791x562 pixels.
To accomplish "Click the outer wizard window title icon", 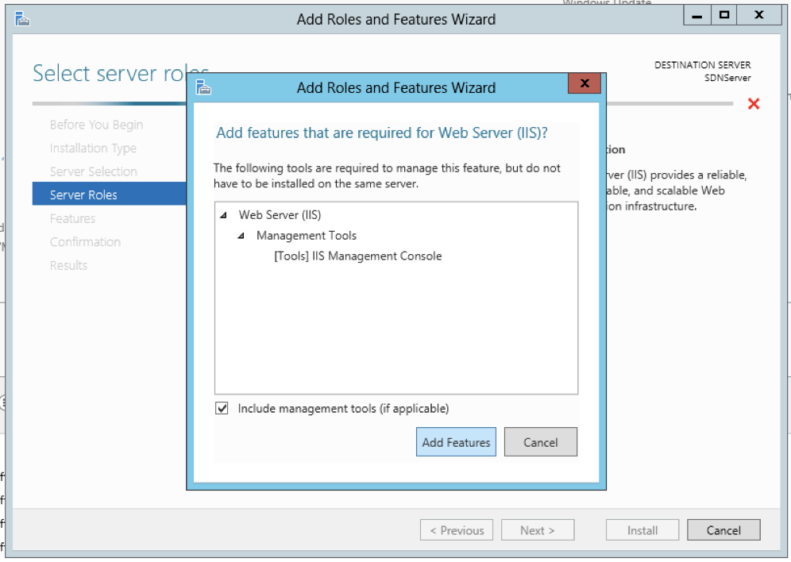I will (x=22, y=19).
